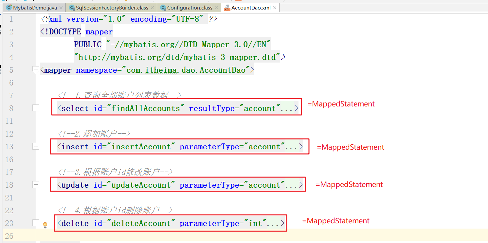Image resolution: width=488 pixels, height=243 pixels.
Task: Click the MybatisDemo.java class file icon
Action: (9, 8)
